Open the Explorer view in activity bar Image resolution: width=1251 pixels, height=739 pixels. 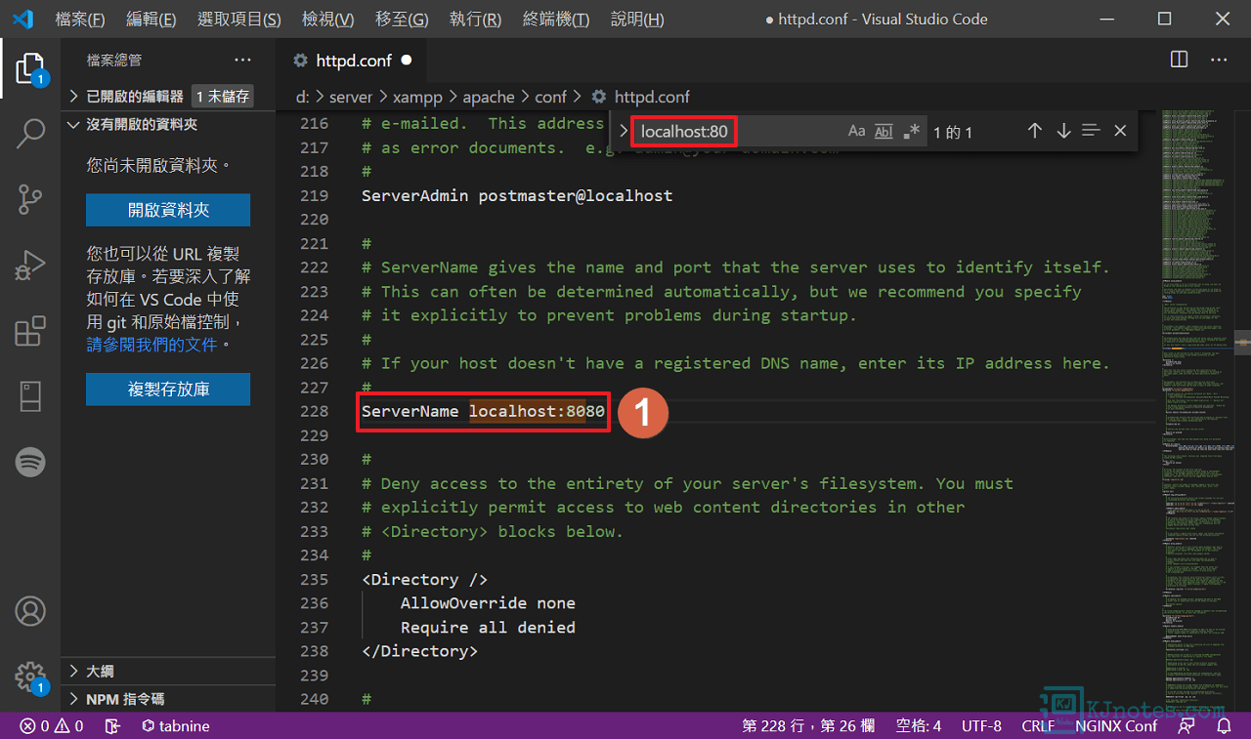[x=30, y=69]
